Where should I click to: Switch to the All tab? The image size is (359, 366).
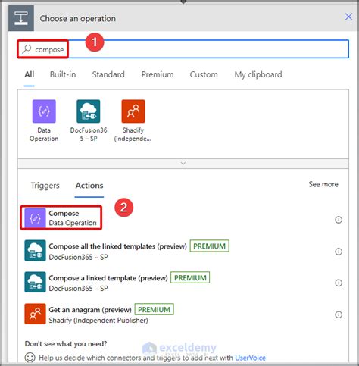pyautogui.click(x=30, y=74)
